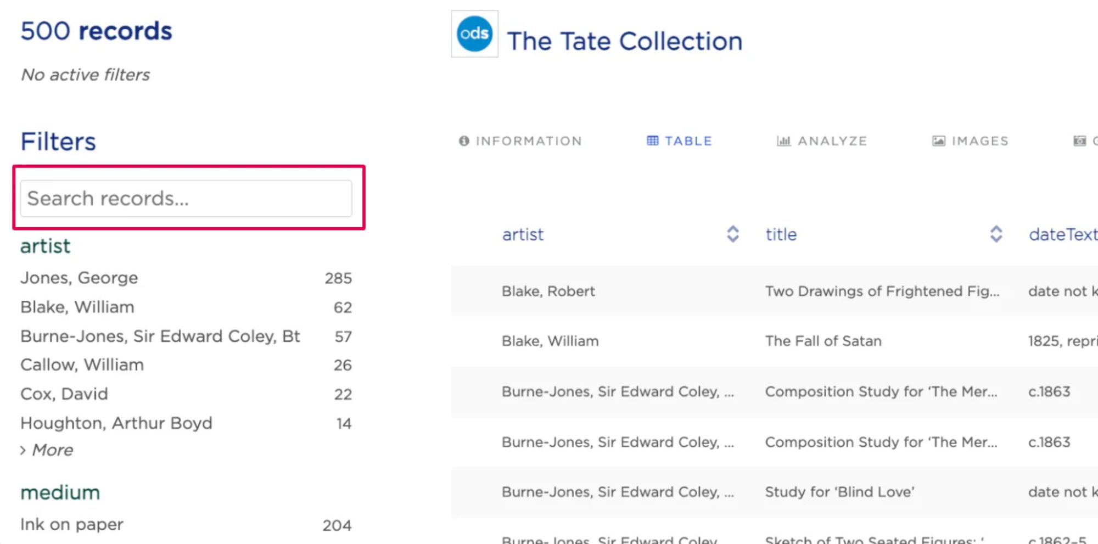Open the Information tab

coord(520,141)
